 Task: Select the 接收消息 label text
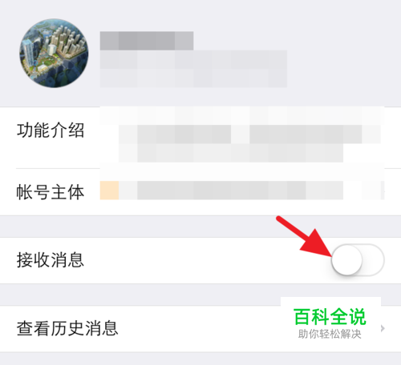(x=51, y=260)
